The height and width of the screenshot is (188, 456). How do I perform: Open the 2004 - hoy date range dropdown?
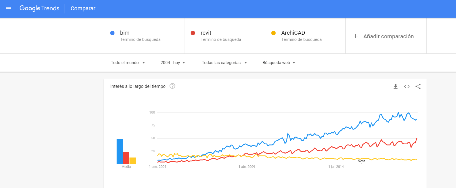tap(173, 63)
